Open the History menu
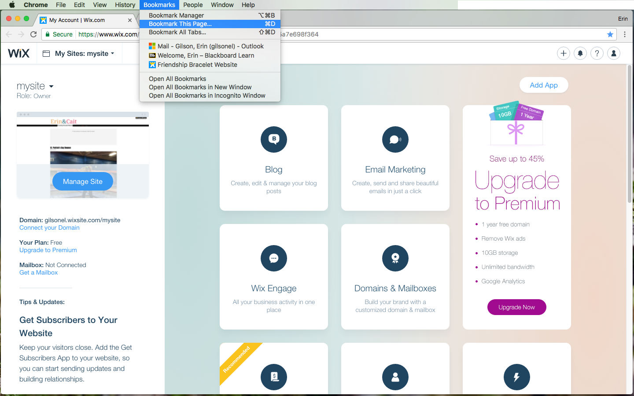The width and height of the screenshot is (634, 396). tap(125, 5)
